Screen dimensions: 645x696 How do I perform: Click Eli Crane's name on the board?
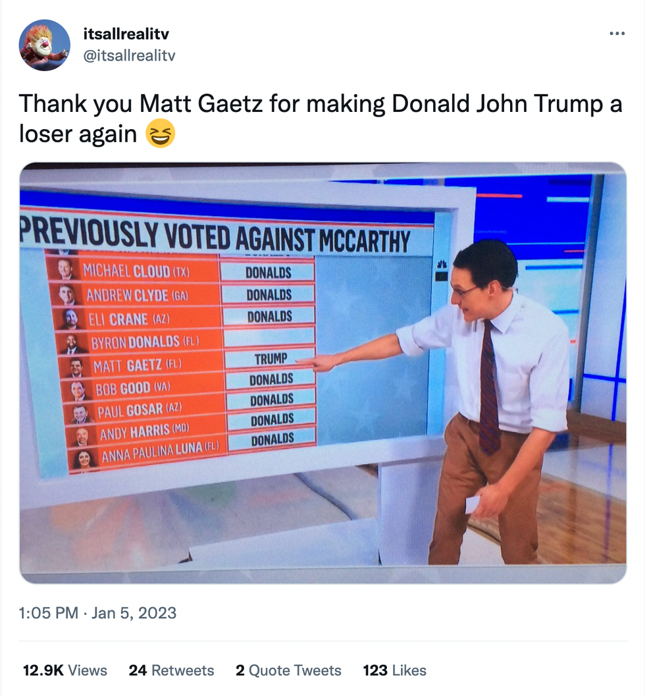coord(119,319)
